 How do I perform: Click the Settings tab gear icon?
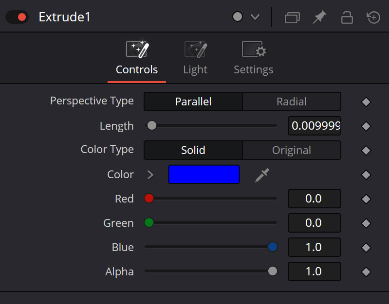click(254, 49)
